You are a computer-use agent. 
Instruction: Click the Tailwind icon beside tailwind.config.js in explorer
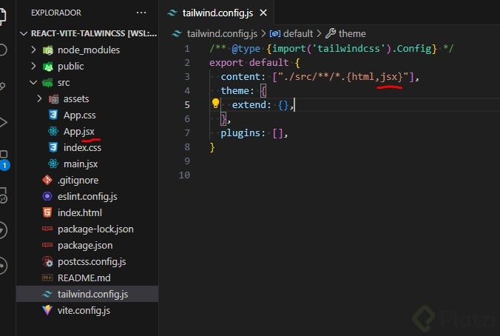coord(47,294)
